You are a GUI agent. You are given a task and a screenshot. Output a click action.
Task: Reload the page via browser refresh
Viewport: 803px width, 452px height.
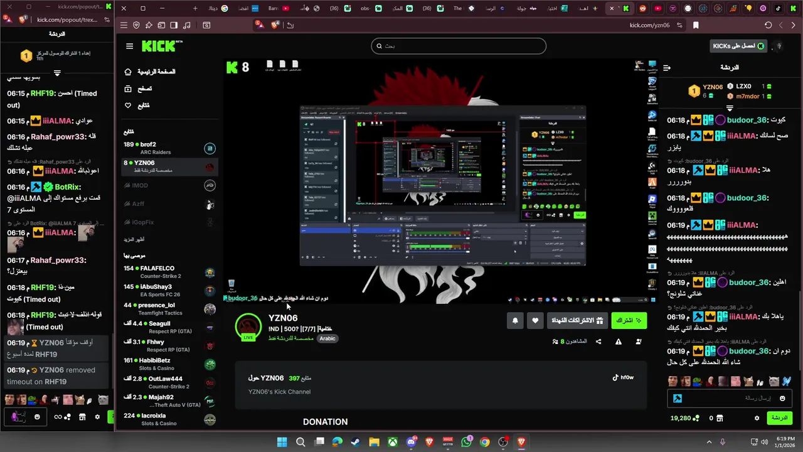[x=768, y=25]
